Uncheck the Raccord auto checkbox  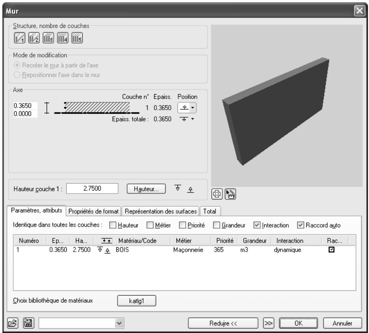pos(301,225)
